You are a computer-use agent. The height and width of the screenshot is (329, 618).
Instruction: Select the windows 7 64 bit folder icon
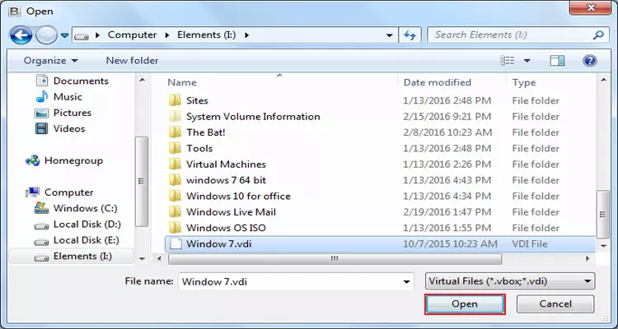(175, 180)
